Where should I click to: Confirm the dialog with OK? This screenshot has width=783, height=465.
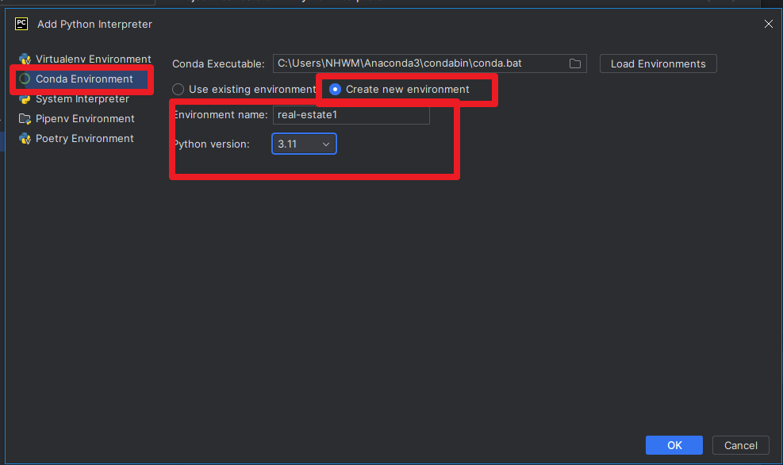coord(674,445)
